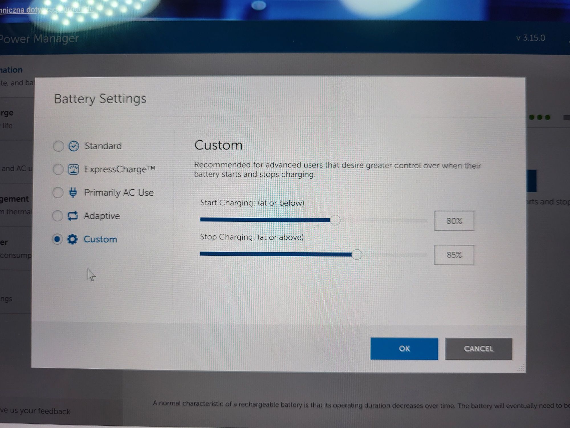Click the CANCEL button
This screenshot has width=570, height=428.
479,349
